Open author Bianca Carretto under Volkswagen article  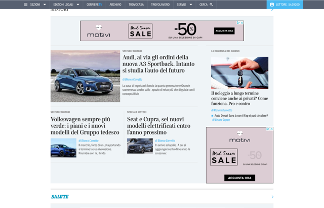coord(89,141)
